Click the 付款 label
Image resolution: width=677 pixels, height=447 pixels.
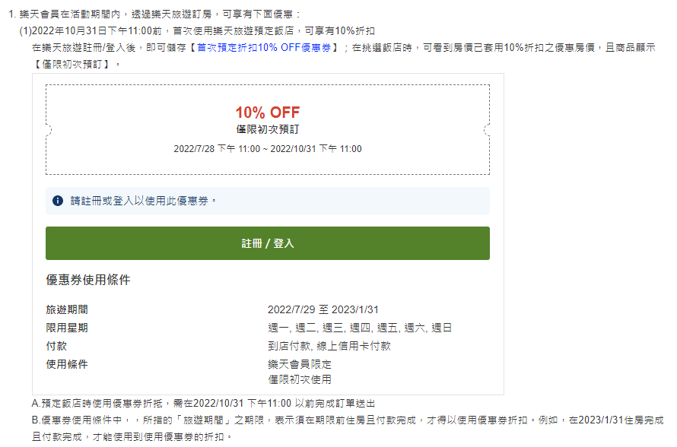click(56, 346)
